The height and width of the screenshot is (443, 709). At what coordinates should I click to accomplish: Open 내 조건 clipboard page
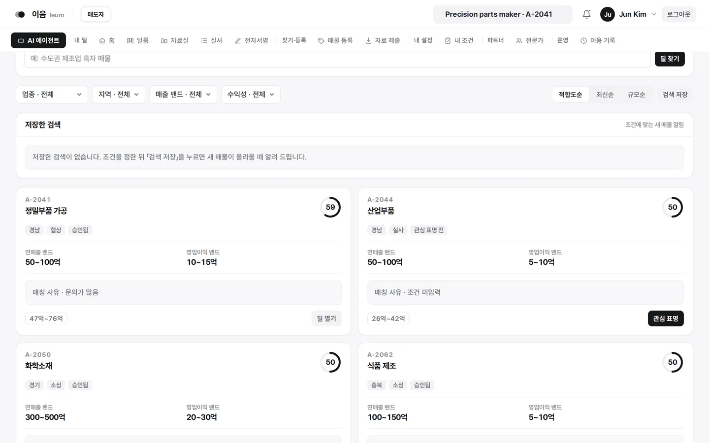click(x=459, y=40)
